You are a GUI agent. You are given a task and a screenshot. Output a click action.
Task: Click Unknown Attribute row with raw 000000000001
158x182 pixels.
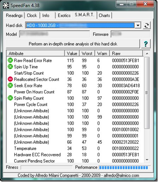pyautogui.click(x=75, y=136)
